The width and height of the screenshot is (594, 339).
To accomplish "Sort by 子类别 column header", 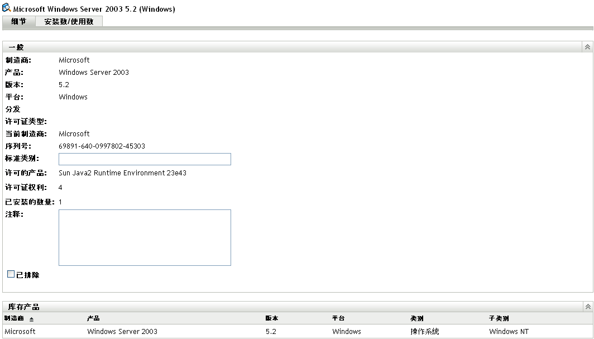I will click(499, 318).
